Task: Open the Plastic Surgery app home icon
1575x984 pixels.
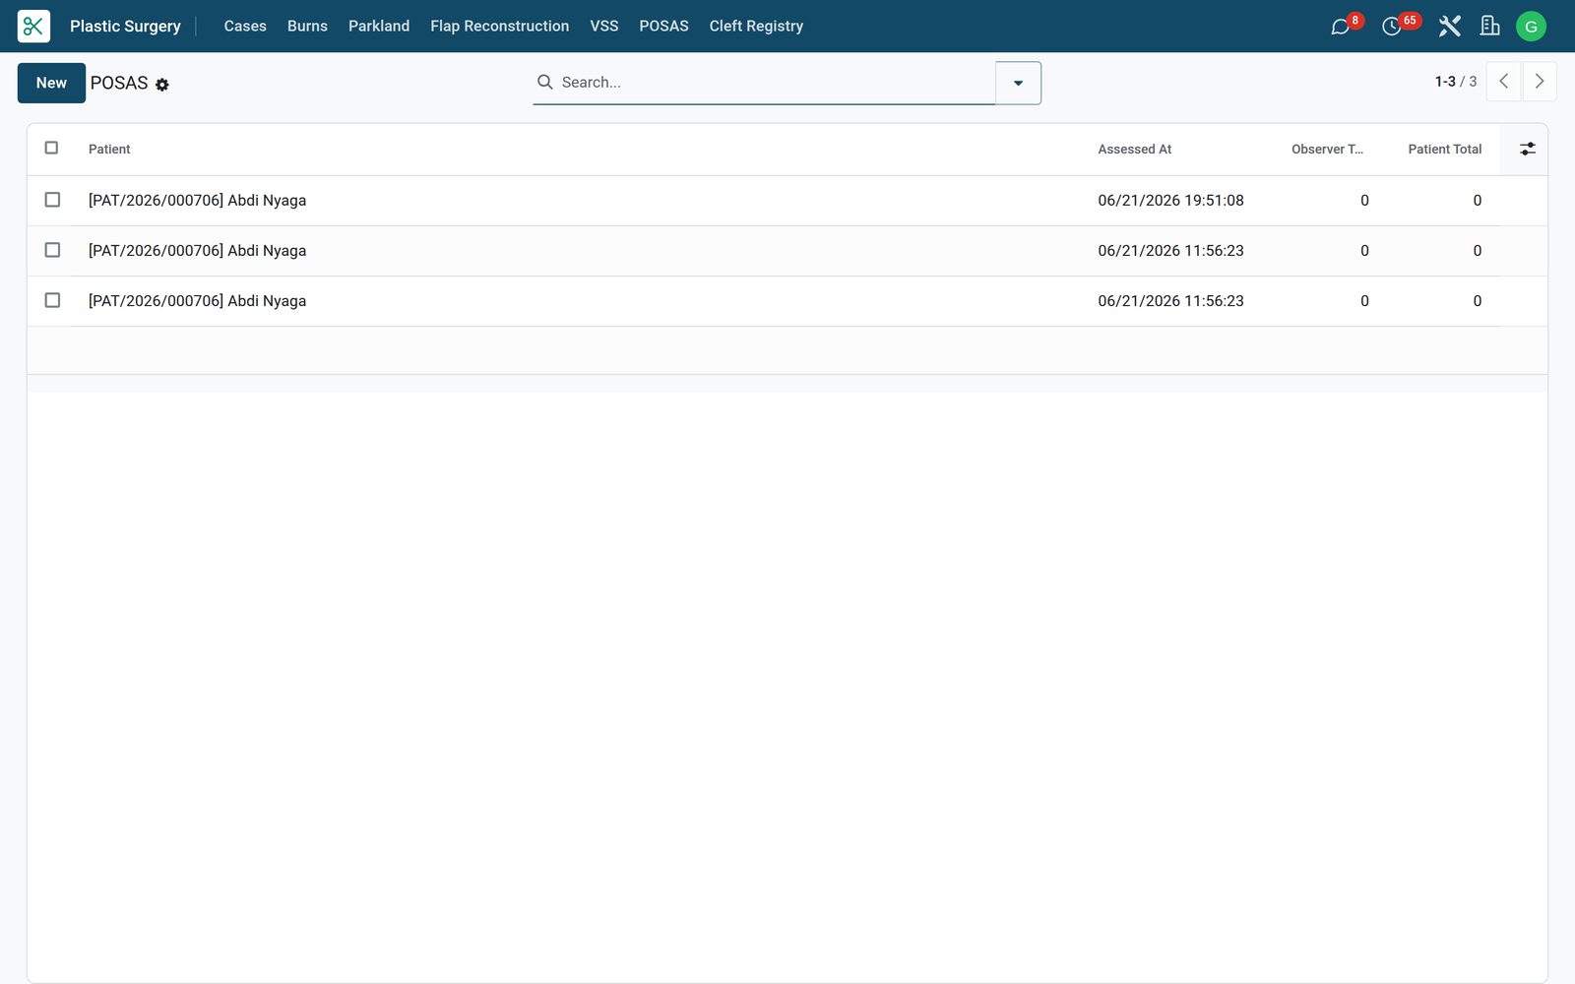Action: (x=33, y=26)
